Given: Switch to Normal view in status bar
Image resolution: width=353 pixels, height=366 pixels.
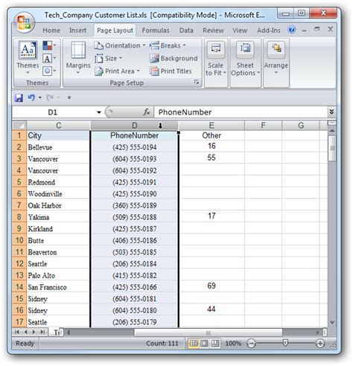Looking at the screenshot, I should click(194, 344).
